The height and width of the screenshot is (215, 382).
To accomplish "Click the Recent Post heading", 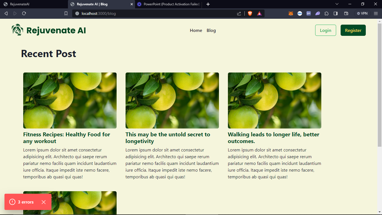I will (x=49, y=53).
